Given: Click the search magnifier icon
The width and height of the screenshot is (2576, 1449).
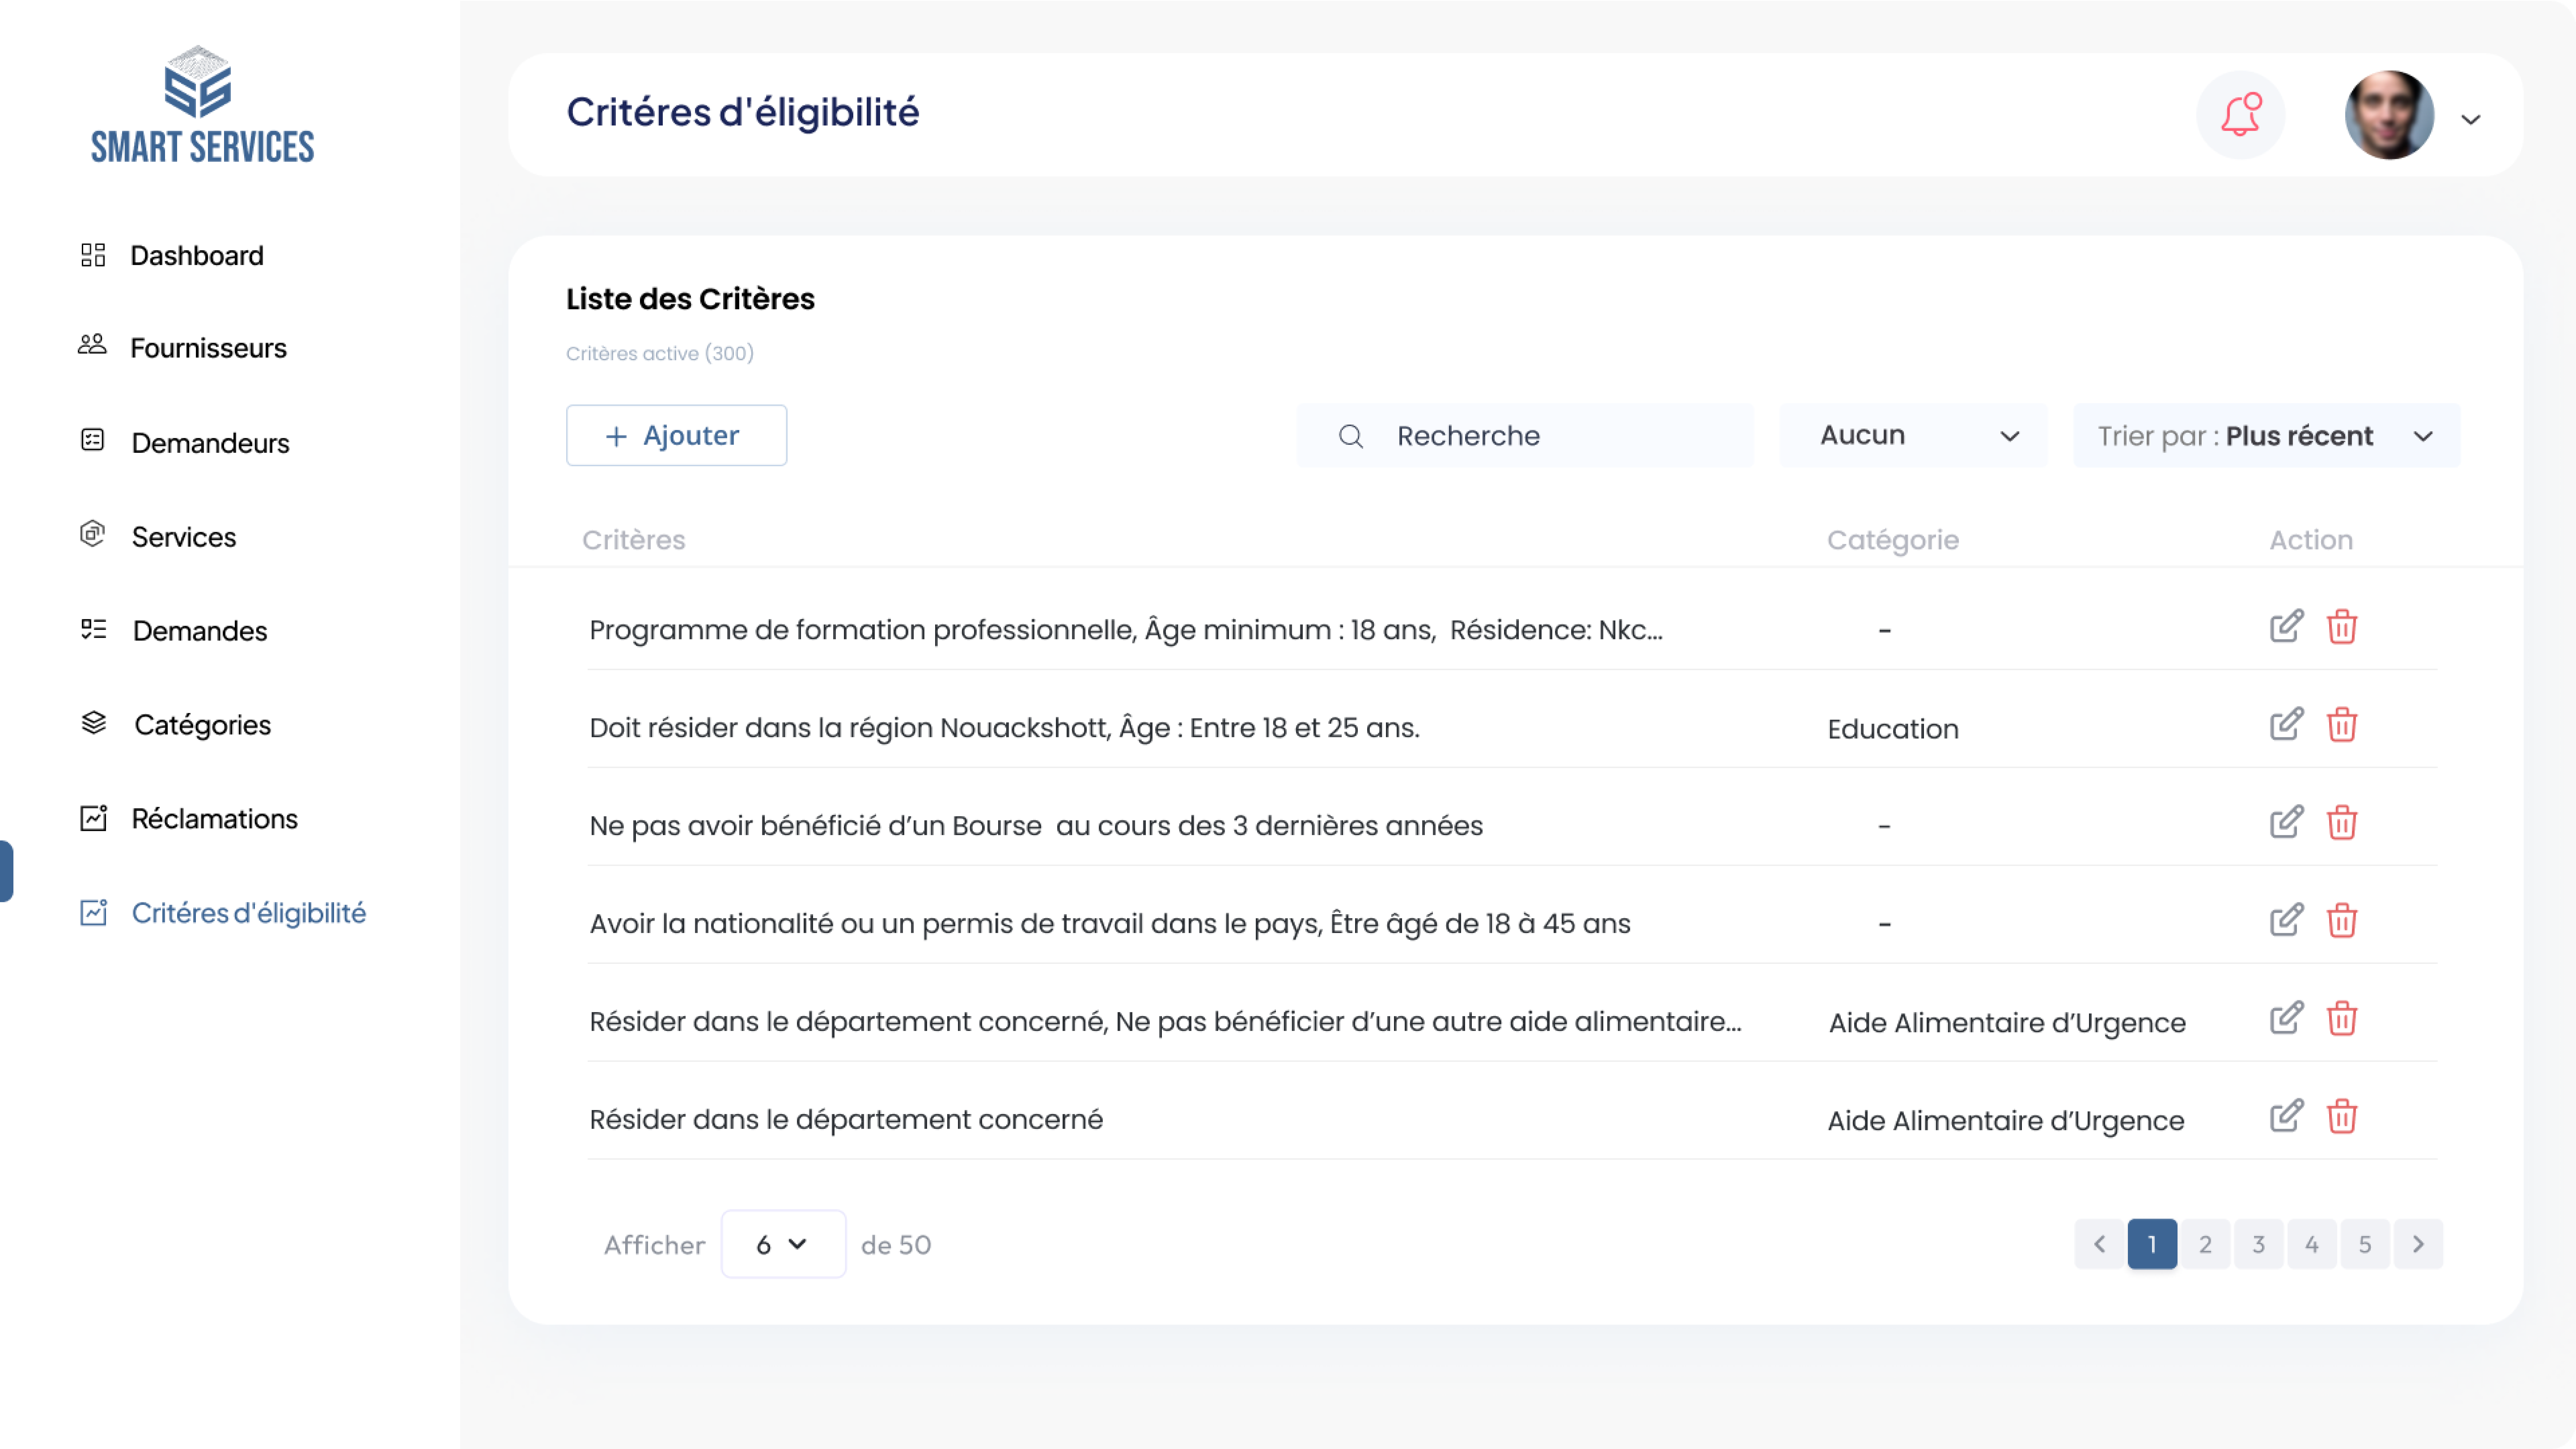Looking at the screenshot, I should [1351, 436].
